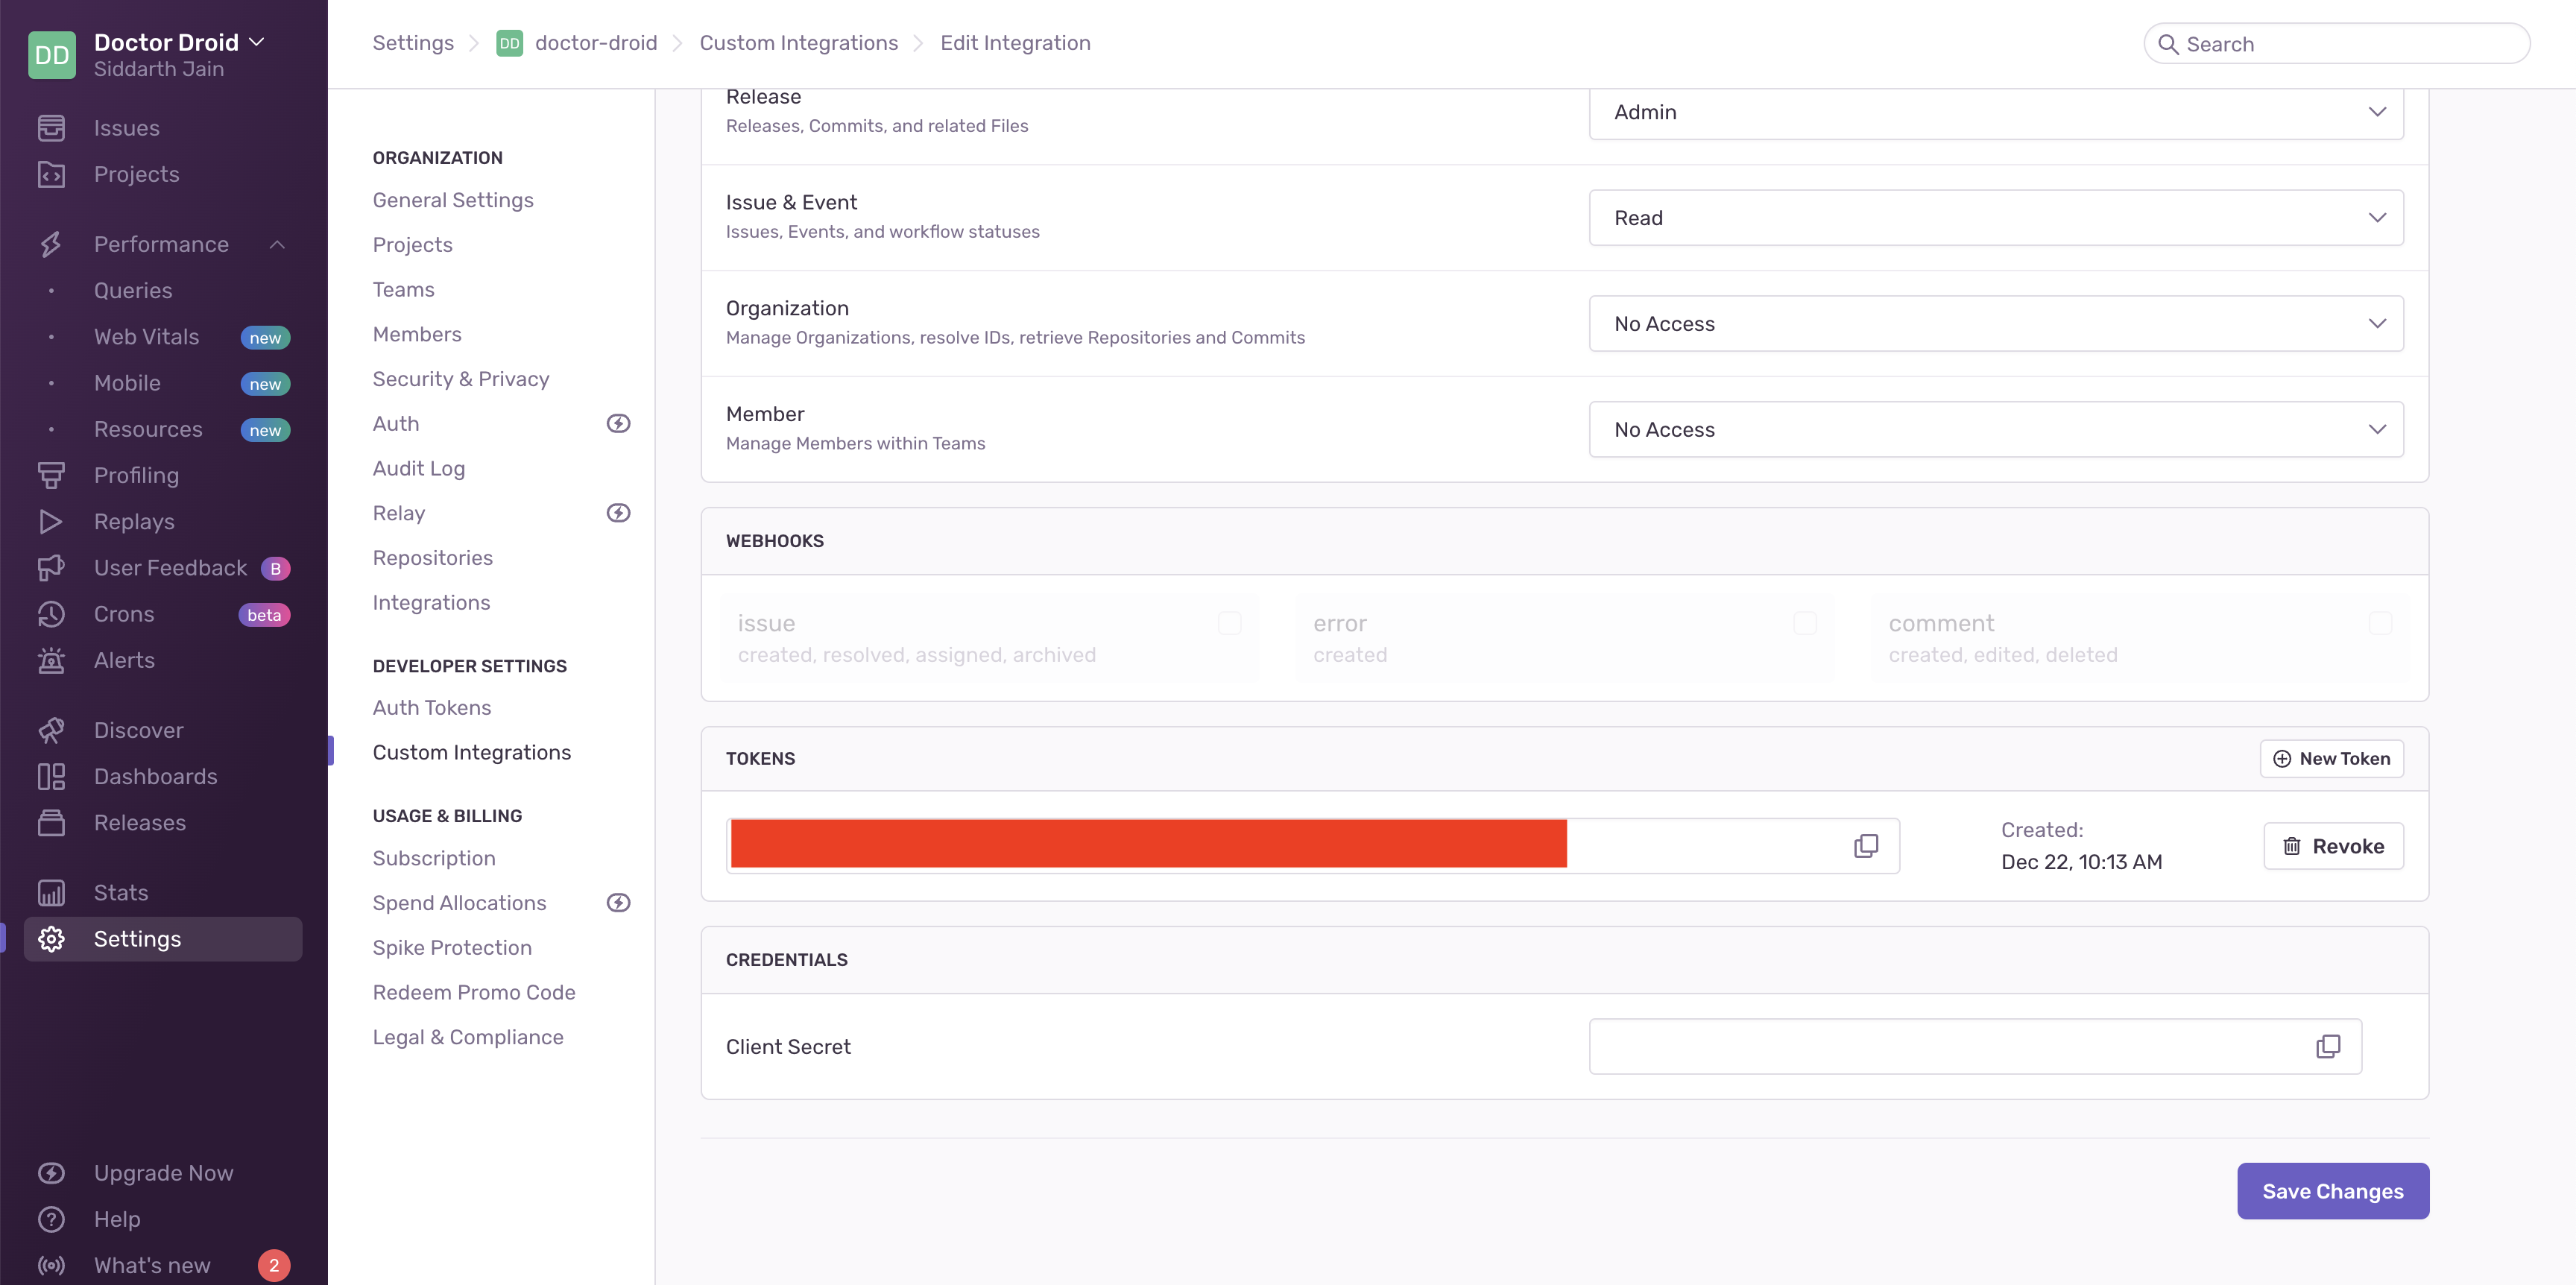
Task: Select Custom Integrations in settings menu
Action: (472, 752)
